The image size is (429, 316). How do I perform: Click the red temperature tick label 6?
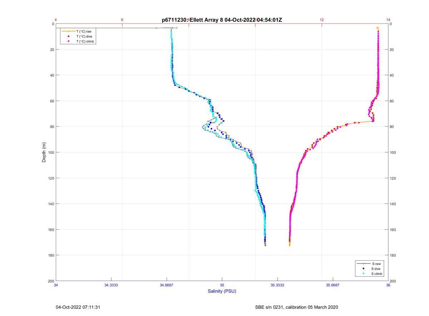click(122, 20)
